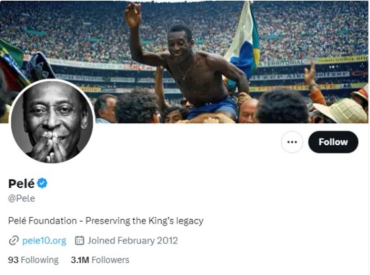The width and height of the screenshot is (370, 275).
Task: Open the pele10.org website link
Action: click(x=44, y=241)
